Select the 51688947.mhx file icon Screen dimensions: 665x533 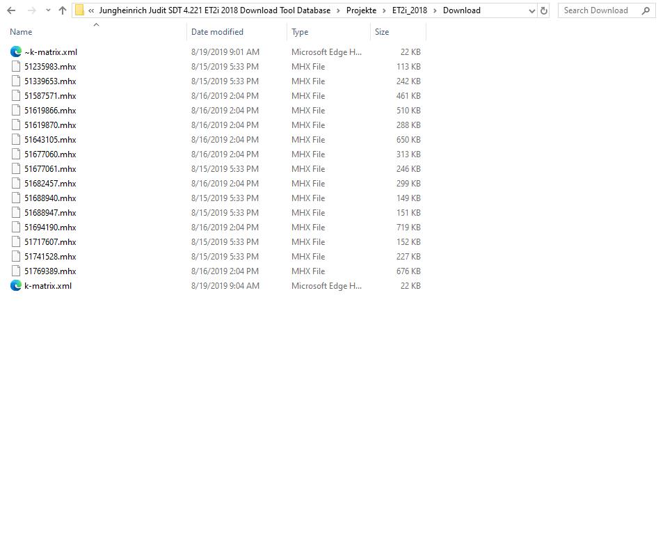pos(16,213)
